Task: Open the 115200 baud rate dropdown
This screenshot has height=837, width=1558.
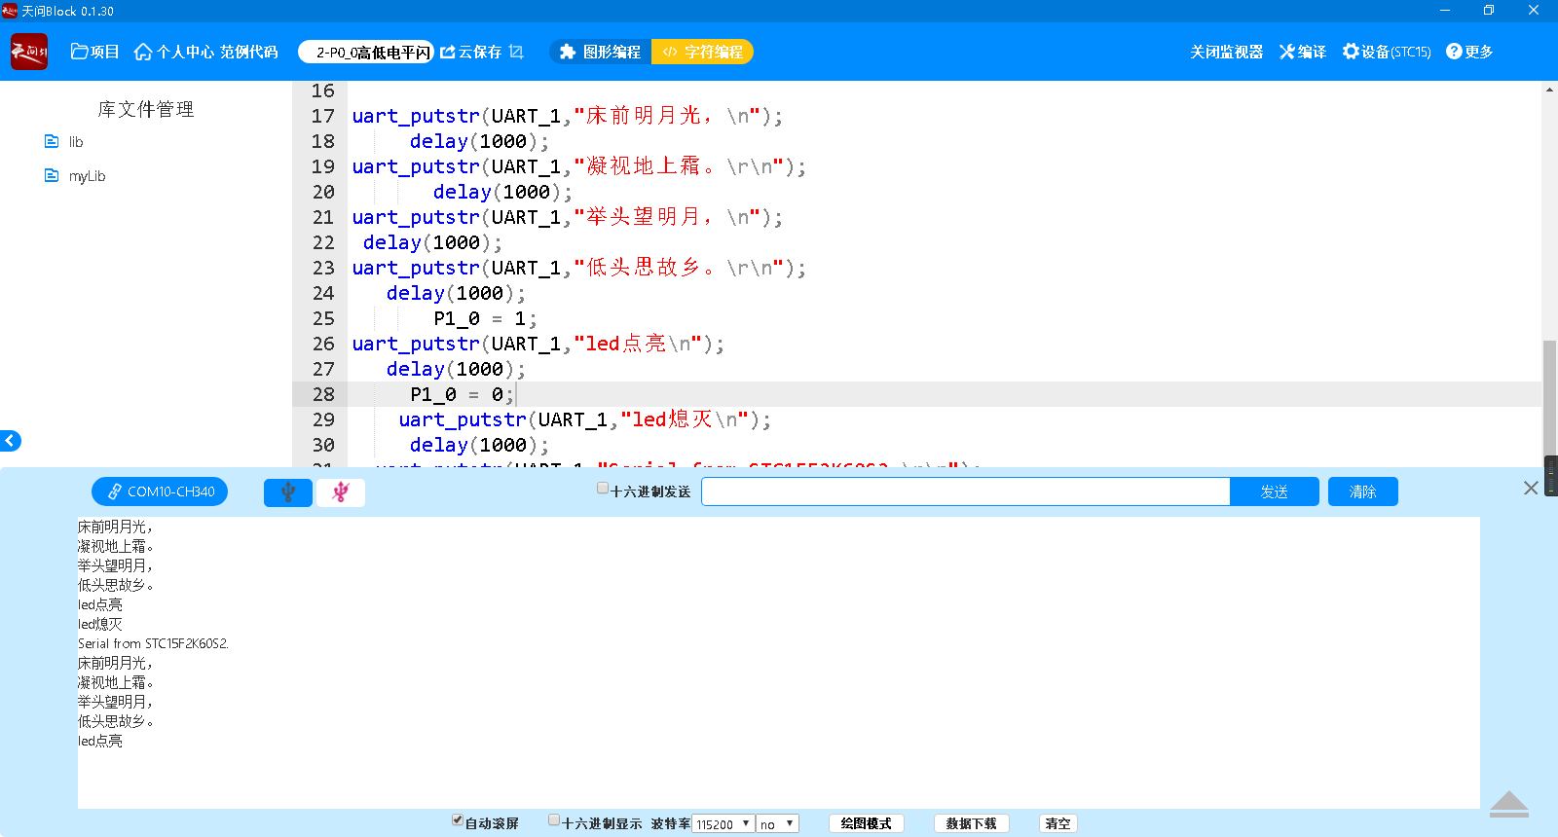Action: coord(723,824)
